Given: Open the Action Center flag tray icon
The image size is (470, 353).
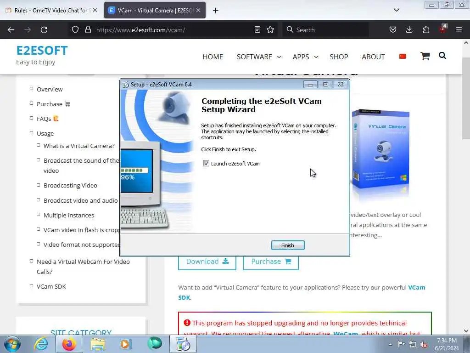Looking at the screenshot, I should coord(401,344).
